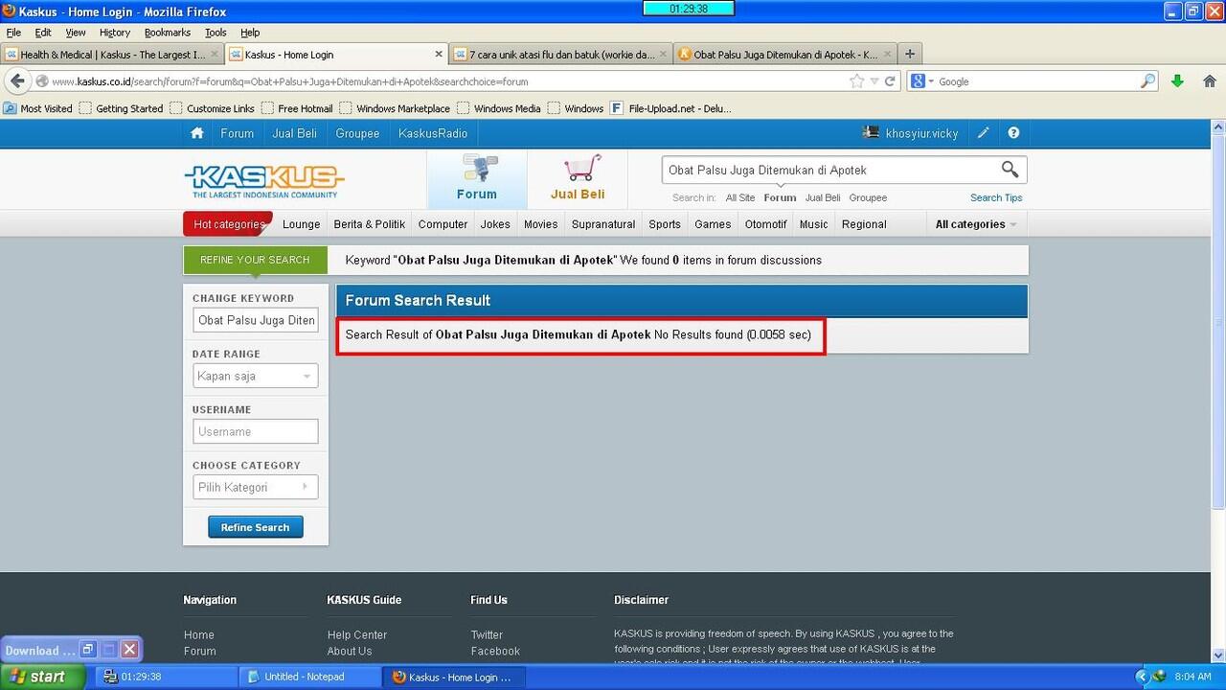Click the pencil edit icon in top bar
Screen dimensions: 1226x690
[983, 133]
